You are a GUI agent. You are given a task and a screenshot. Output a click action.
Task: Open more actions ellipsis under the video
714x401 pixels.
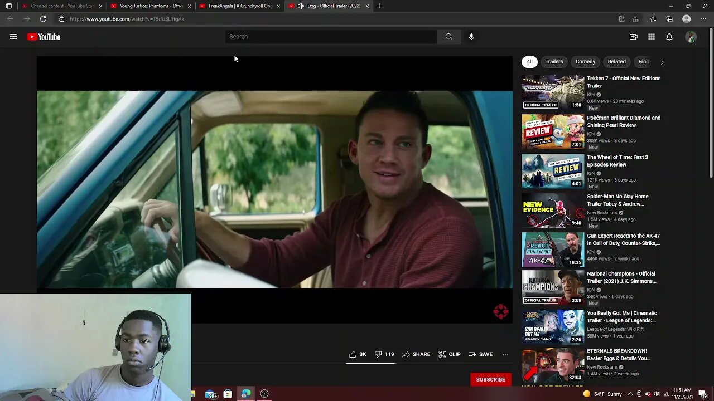click(x=505, y=354)
